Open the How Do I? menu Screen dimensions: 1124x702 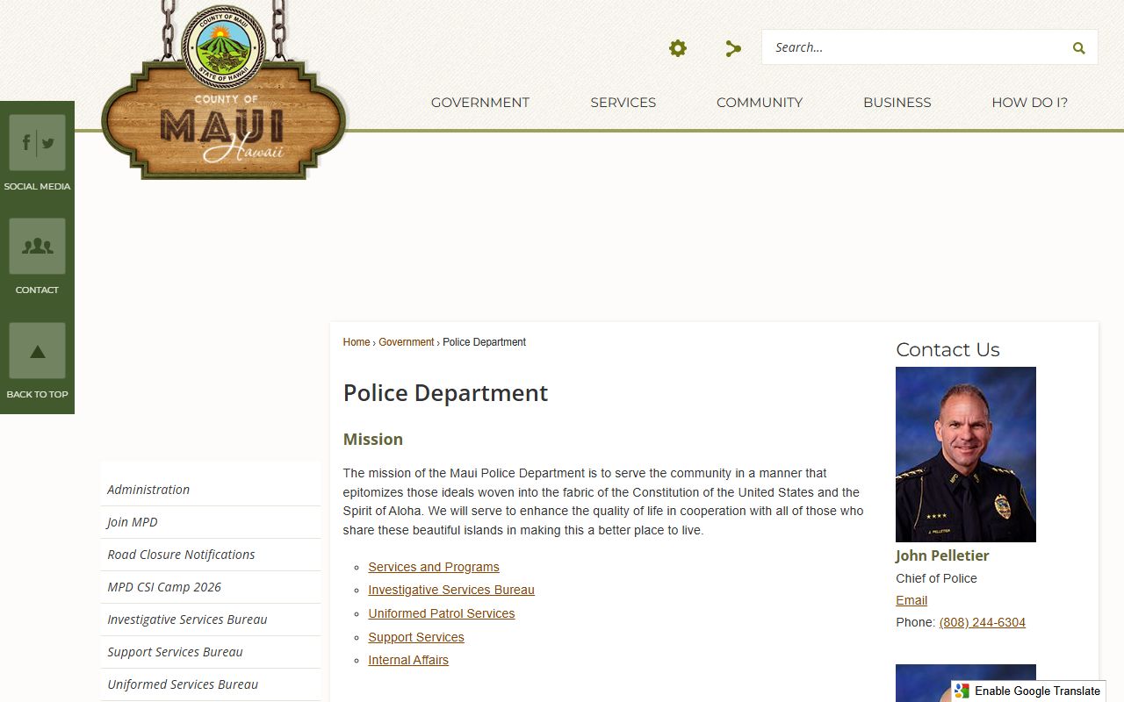coord(1030,103)
